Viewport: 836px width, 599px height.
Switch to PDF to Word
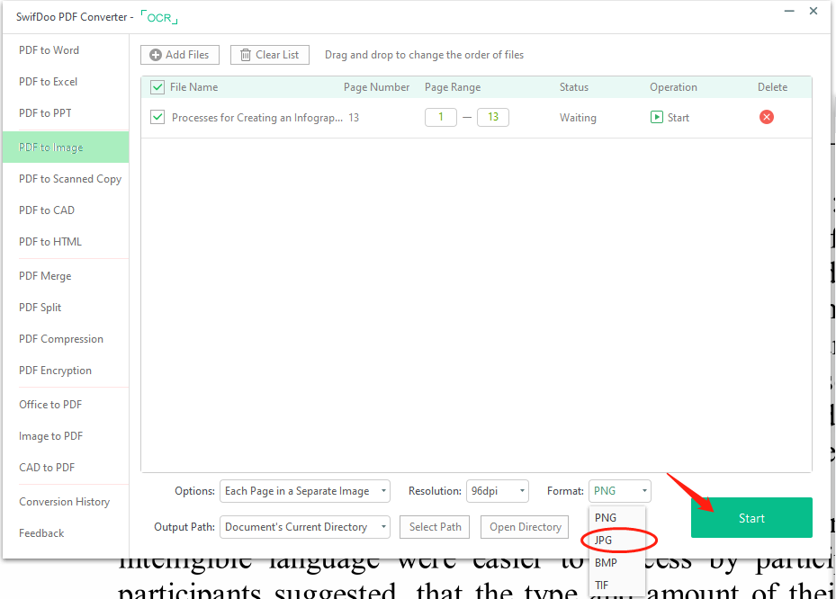tap(49, 50)
